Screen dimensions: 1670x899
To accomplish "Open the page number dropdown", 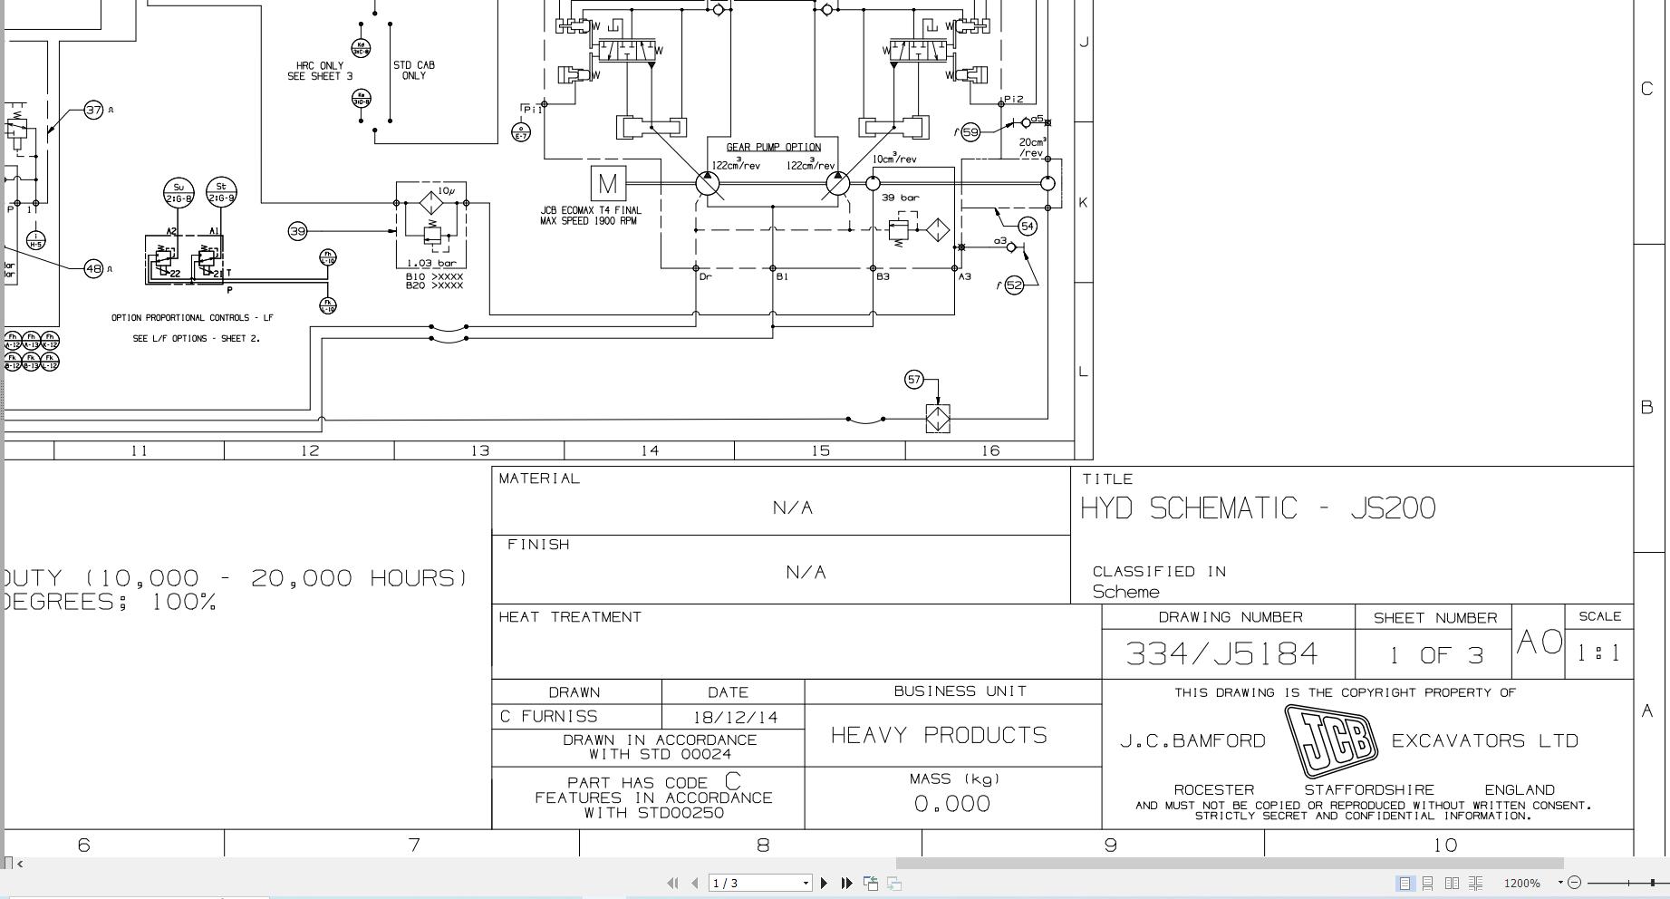I will [806, 883].
